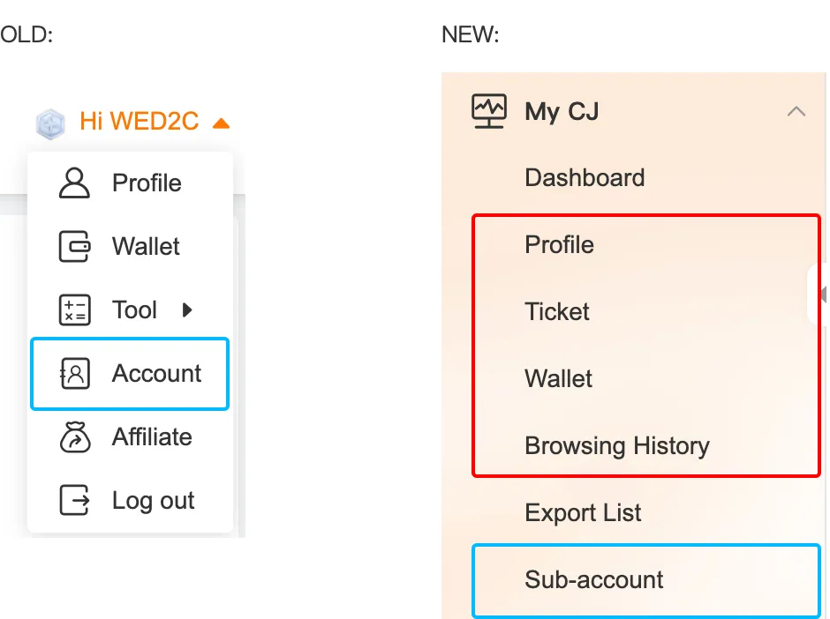The height and width of the screenshot is (619, 830).
Task: Click the Profile person icon in old menu
Action: [74, 183]
